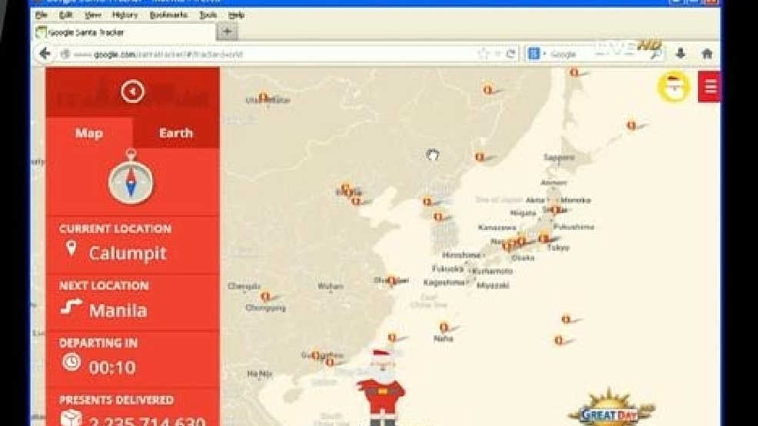Viewport: 758px width, 426px height.
Task: Switch to the Earth tab
Action: pyautogui.click(x=176, y=133)
